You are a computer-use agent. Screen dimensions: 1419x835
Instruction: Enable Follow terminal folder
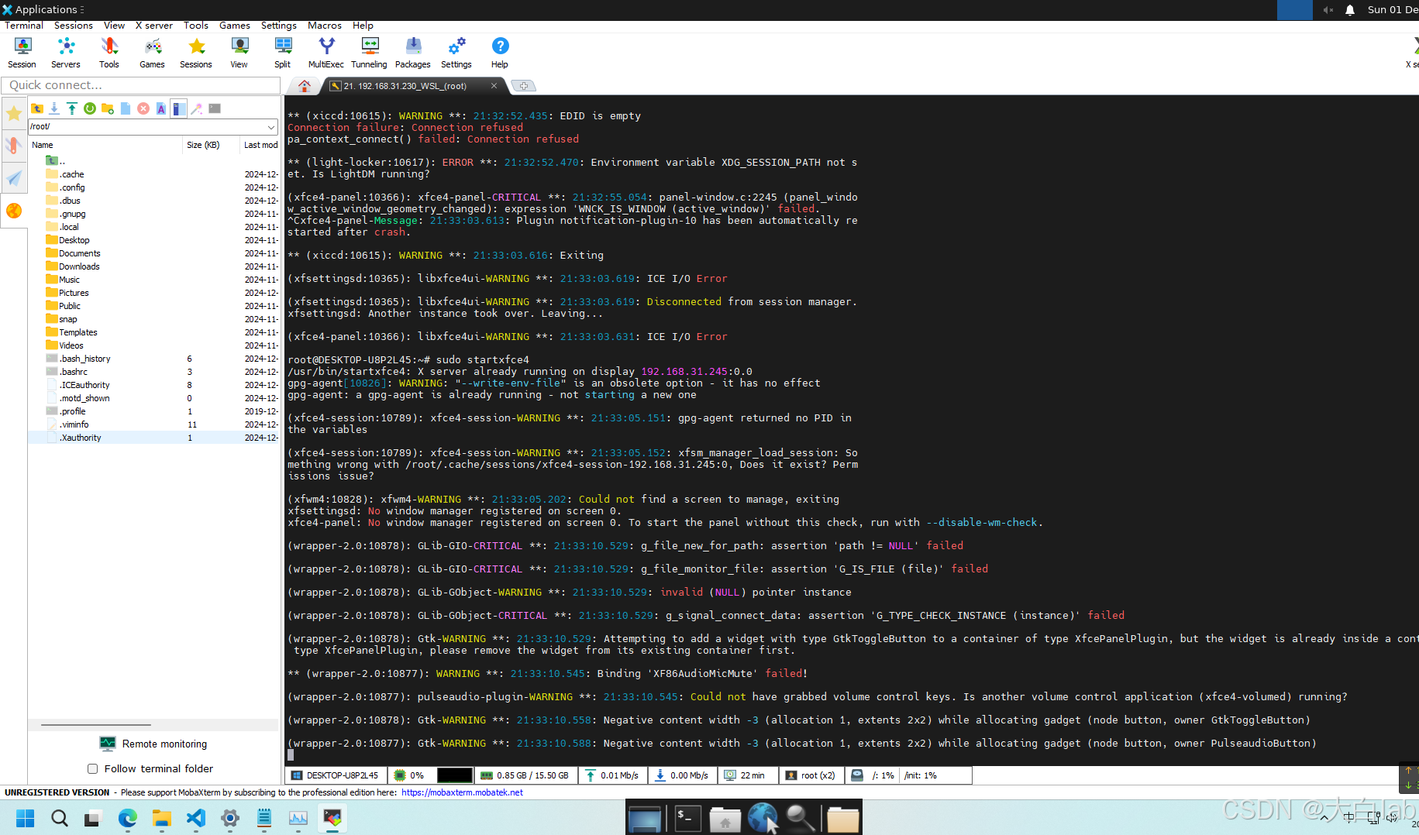tap(93, 768)
